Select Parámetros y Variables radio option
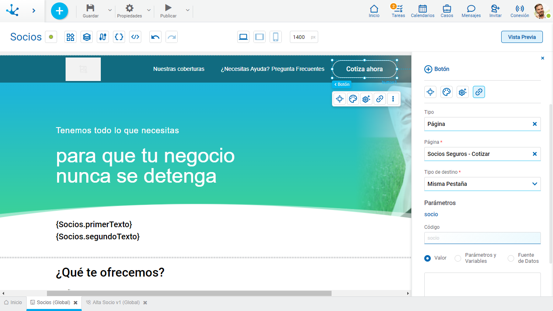 pyautogui.click(x=458, y=258)
